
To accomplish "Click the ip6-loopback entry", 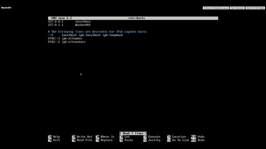I will 113,35.
